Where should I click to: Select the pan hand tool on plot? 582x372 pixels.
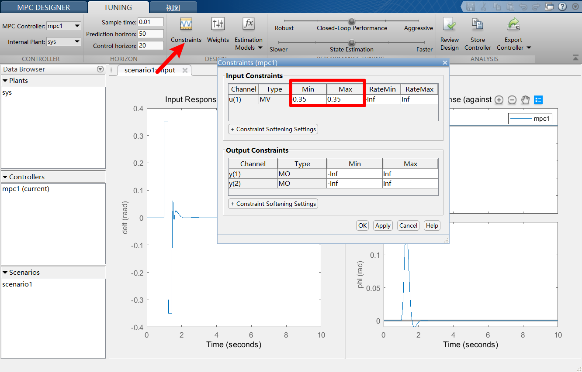525,100
